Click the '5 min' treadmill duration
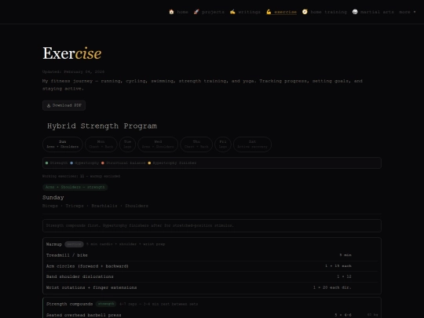Image resolution: width=424 pixels, height=318 pixels. [345, 255]
